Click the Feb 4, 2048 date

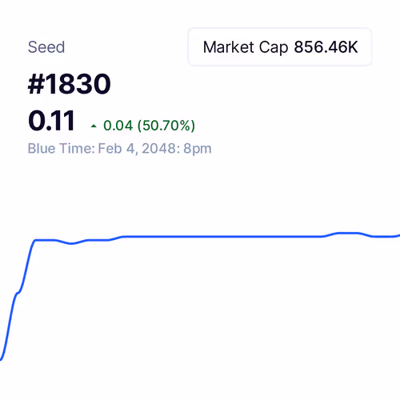pos(137,148)
